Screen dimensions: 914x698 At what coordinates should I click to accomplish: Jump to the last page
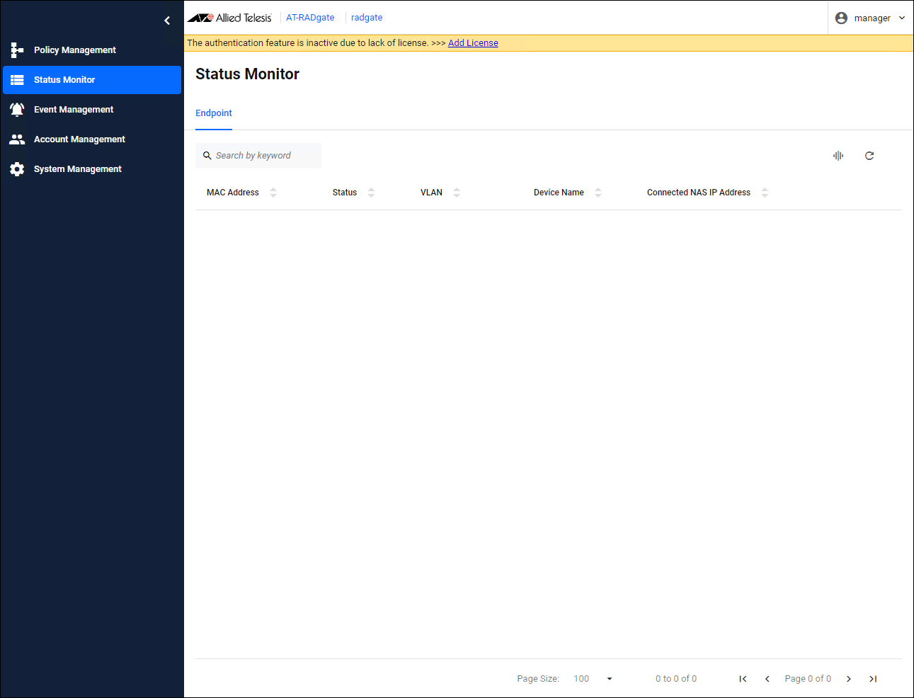873,679
